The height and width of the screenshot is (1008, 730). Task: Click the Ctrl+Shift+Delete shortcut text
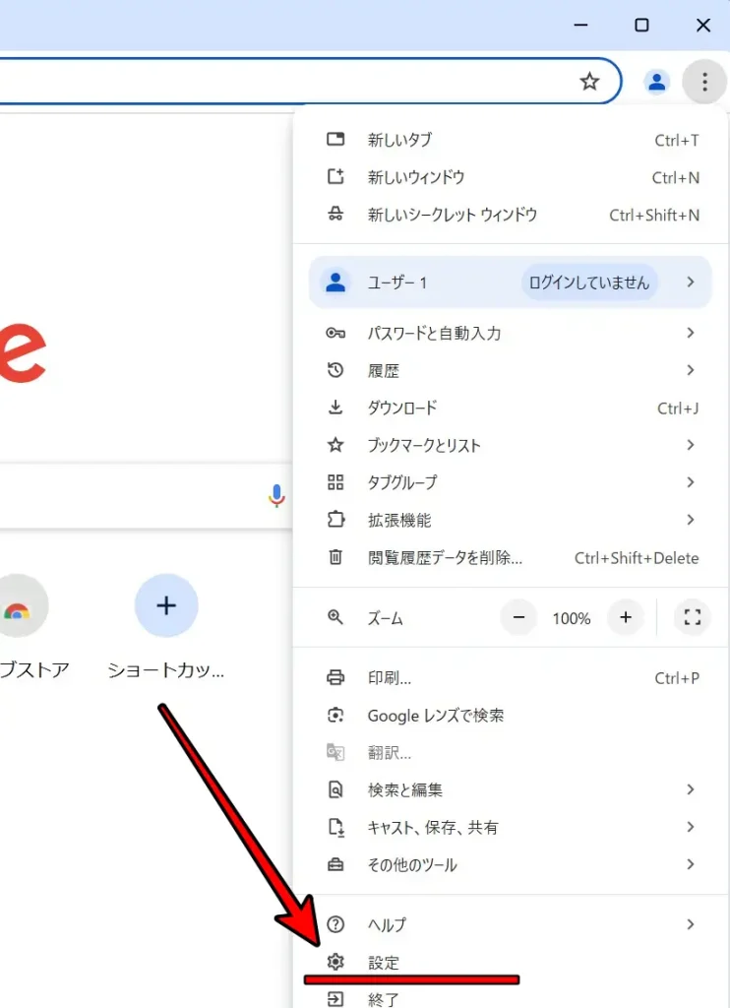pyautogui.click(x=637, y=558)
